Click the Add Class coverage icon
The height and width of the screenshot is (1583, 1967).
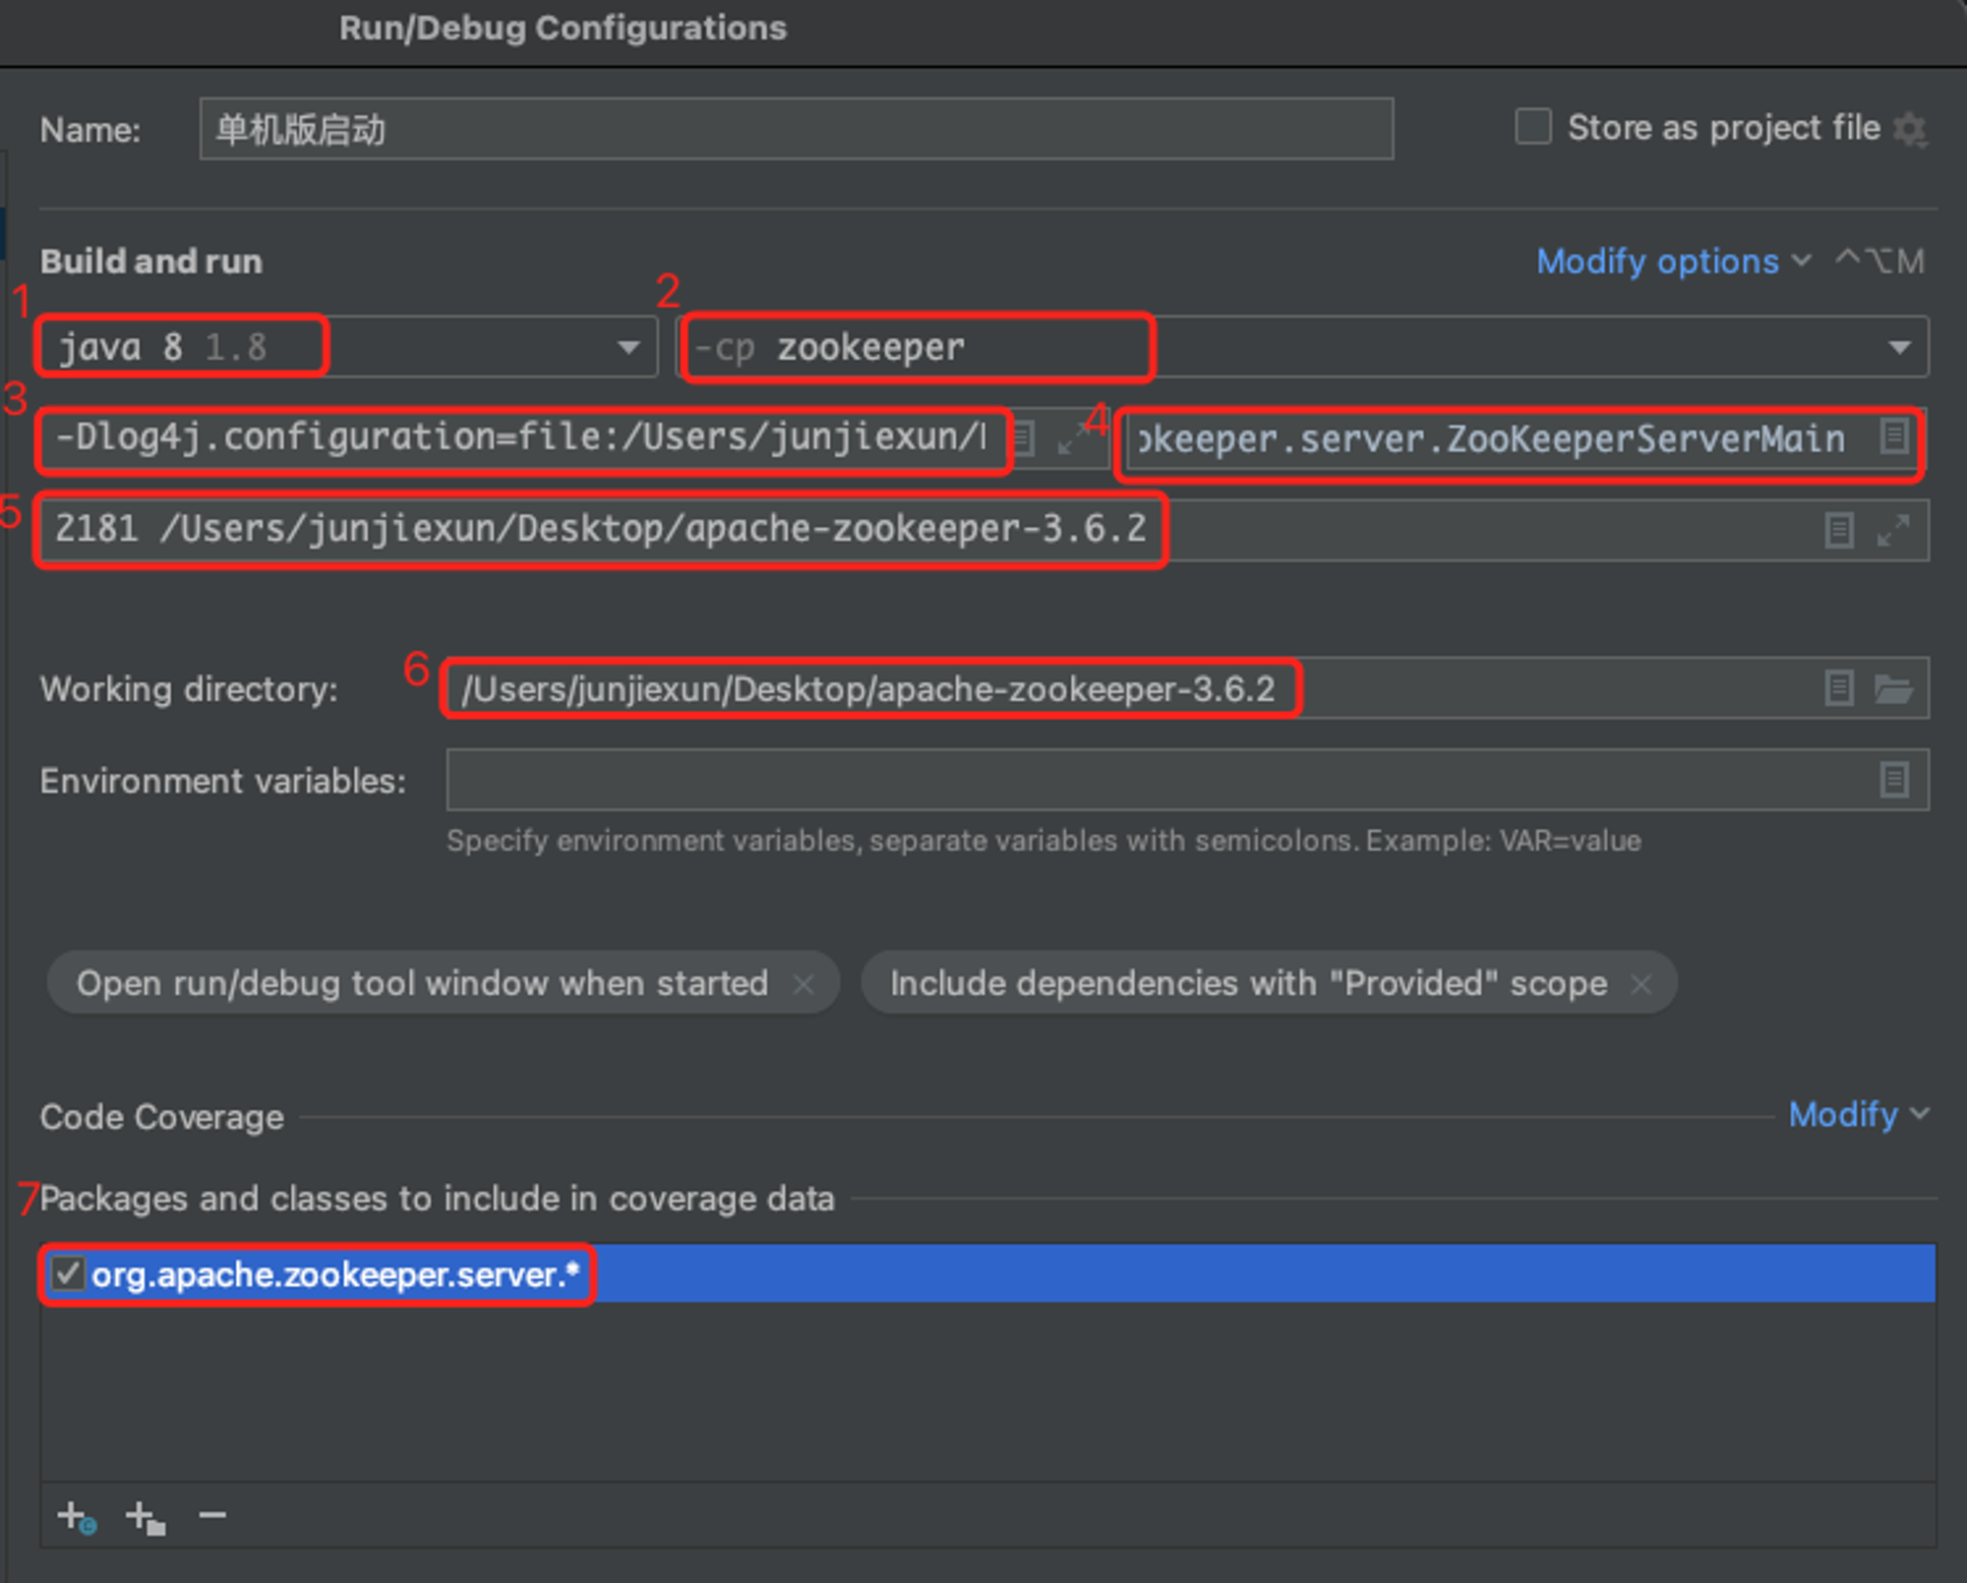click(77, 1516)
